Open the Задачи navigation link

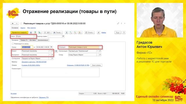click(x=23, y=28)
